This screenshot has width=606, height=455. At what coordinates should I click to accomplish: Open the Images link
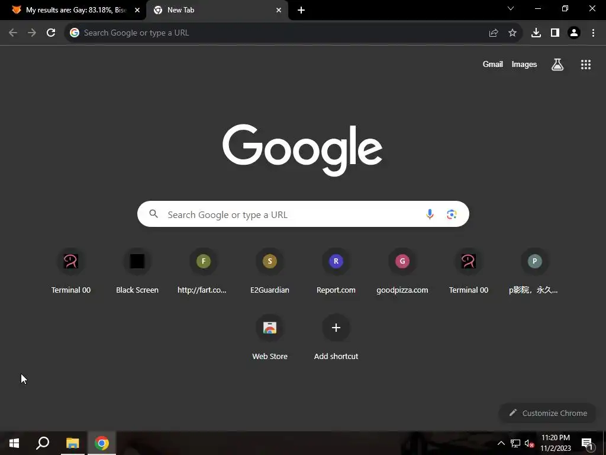point(524,65)
